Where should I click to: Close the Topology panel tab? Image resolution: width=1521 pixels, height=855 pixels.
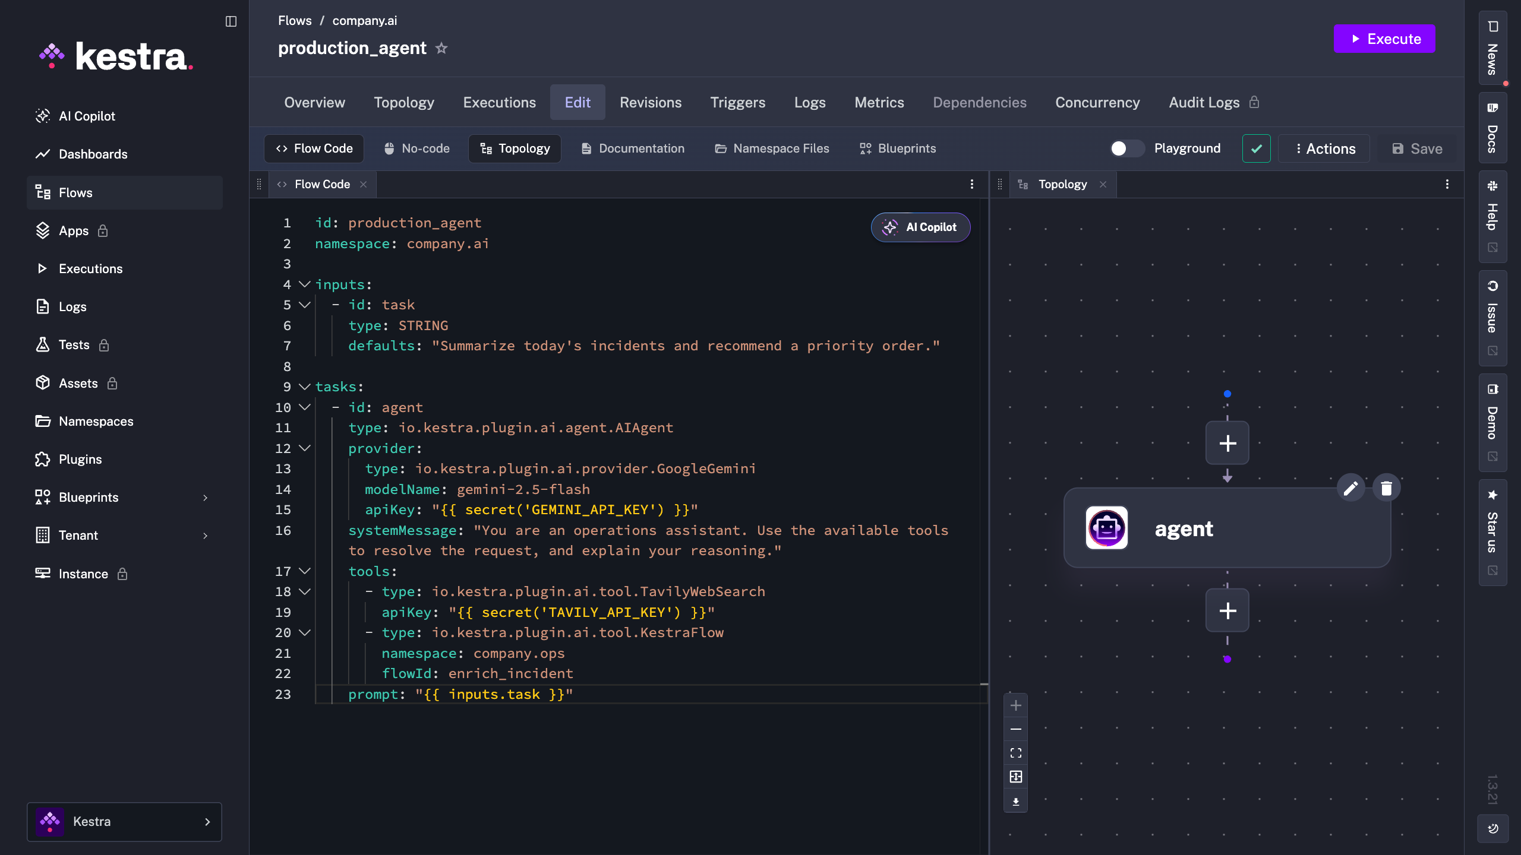[1103, 185]
